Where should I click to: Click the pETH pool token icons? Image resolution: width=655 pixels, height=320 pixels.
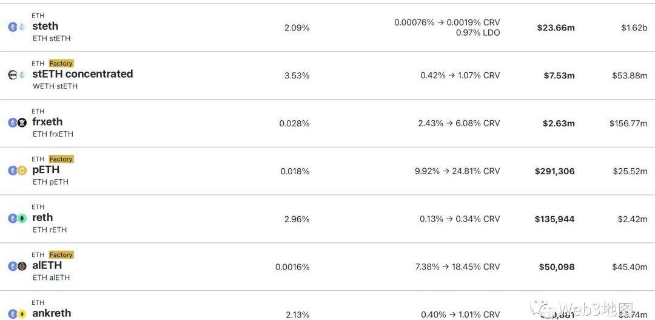[x=17, y=171]
